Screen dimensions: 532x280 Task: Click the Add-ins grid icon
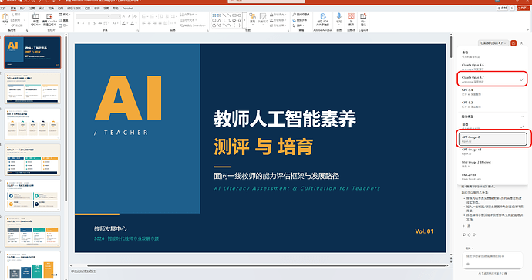351,17
